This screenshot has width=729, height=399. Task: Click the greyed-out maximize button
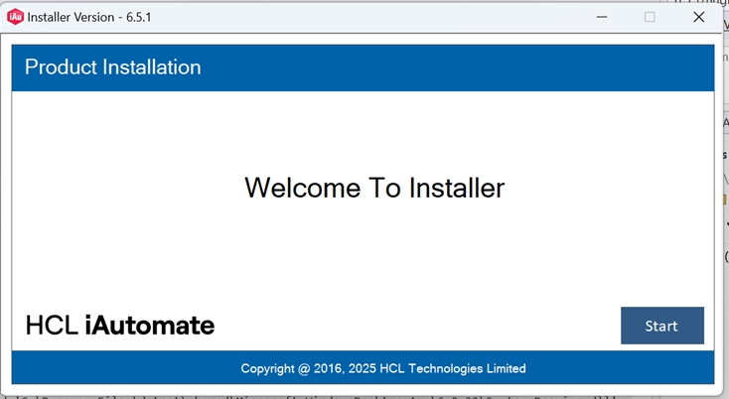point(650,17)
